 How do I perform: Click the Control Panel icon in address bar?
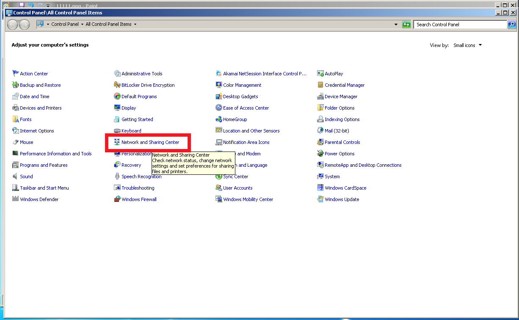point(40,25)
